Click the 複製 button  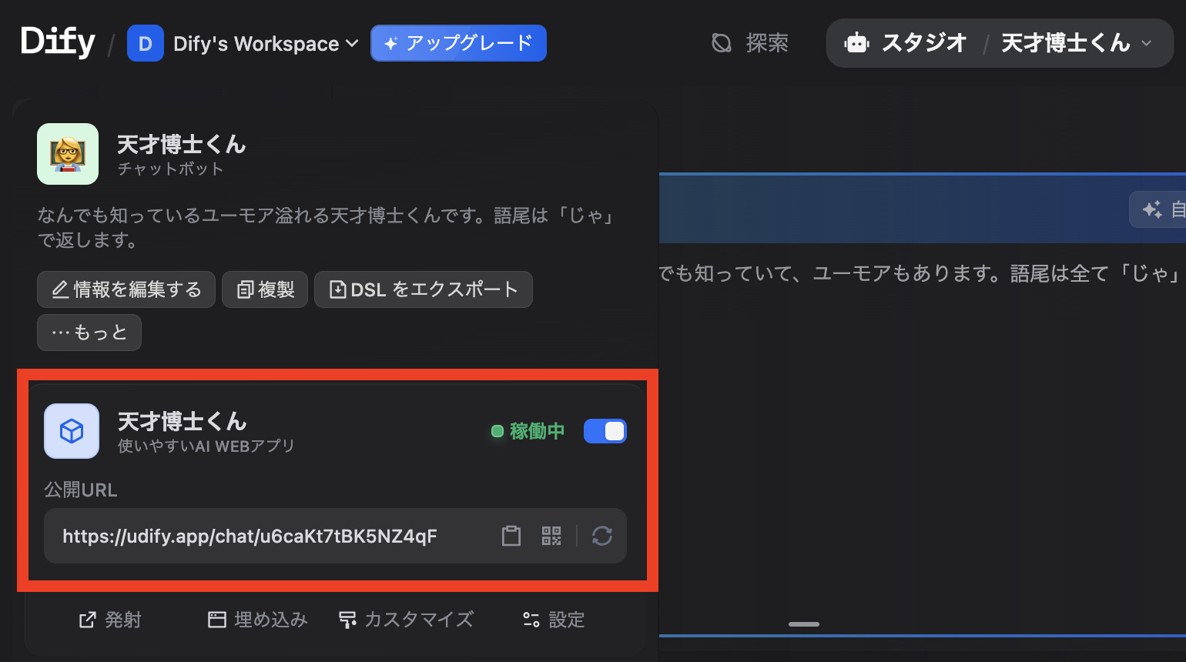tap(265, 289)
